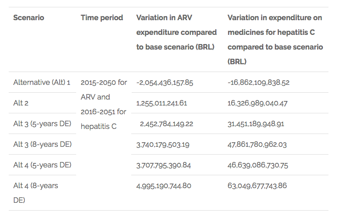The width and height of the screenshot is (339, 223).
Task: Click the value 47,861,780,962.03
Action: click(x=257, y=145)
